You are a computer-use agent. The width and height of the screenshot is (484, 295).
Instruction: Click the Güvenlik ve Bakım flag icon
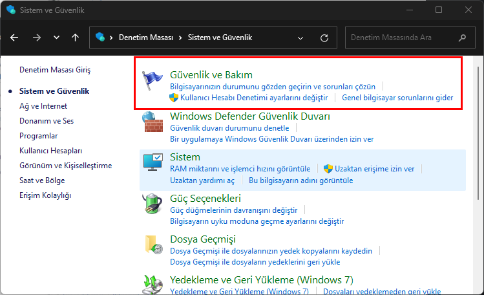click(x=153, y=82)
